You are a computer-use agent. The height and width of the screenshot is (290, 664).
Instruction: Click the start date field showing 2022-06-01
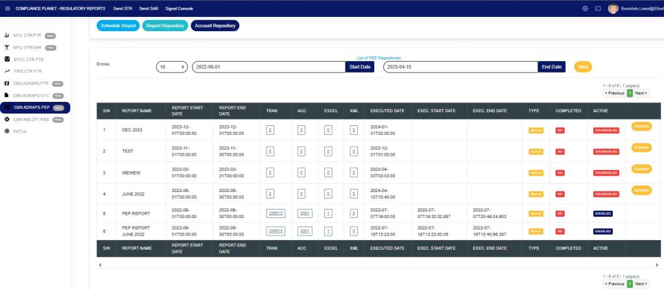coord(268,67)
